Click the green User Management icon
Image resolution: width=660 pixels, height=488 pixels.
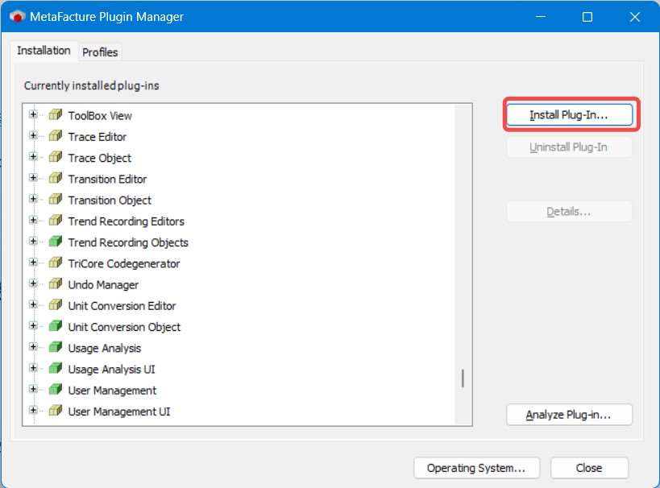click(56, 389)
